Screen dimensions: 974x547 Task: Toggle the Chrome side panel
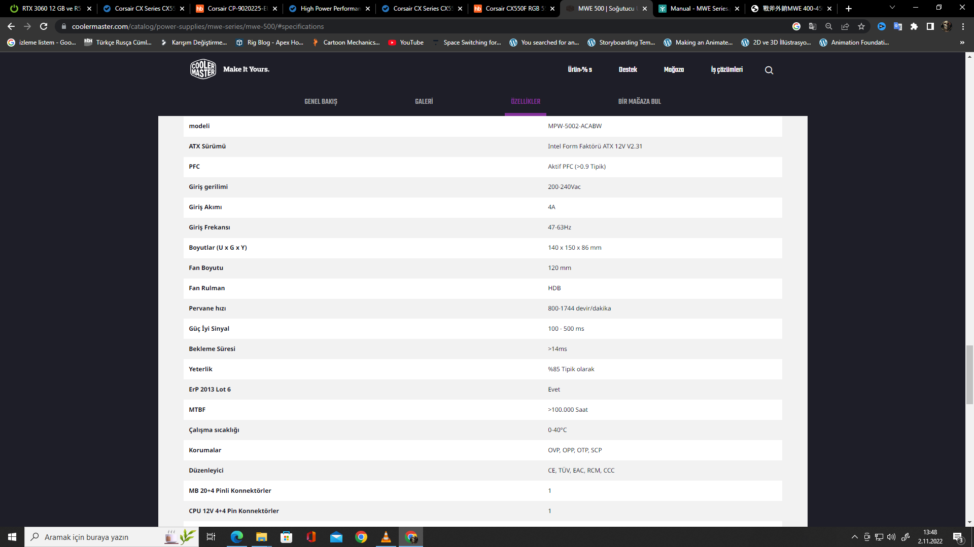[930, 26]
